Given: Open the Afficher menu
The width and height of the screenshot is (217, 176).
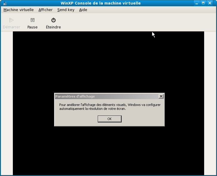Looking at the screenshot, I should [45, 10].
